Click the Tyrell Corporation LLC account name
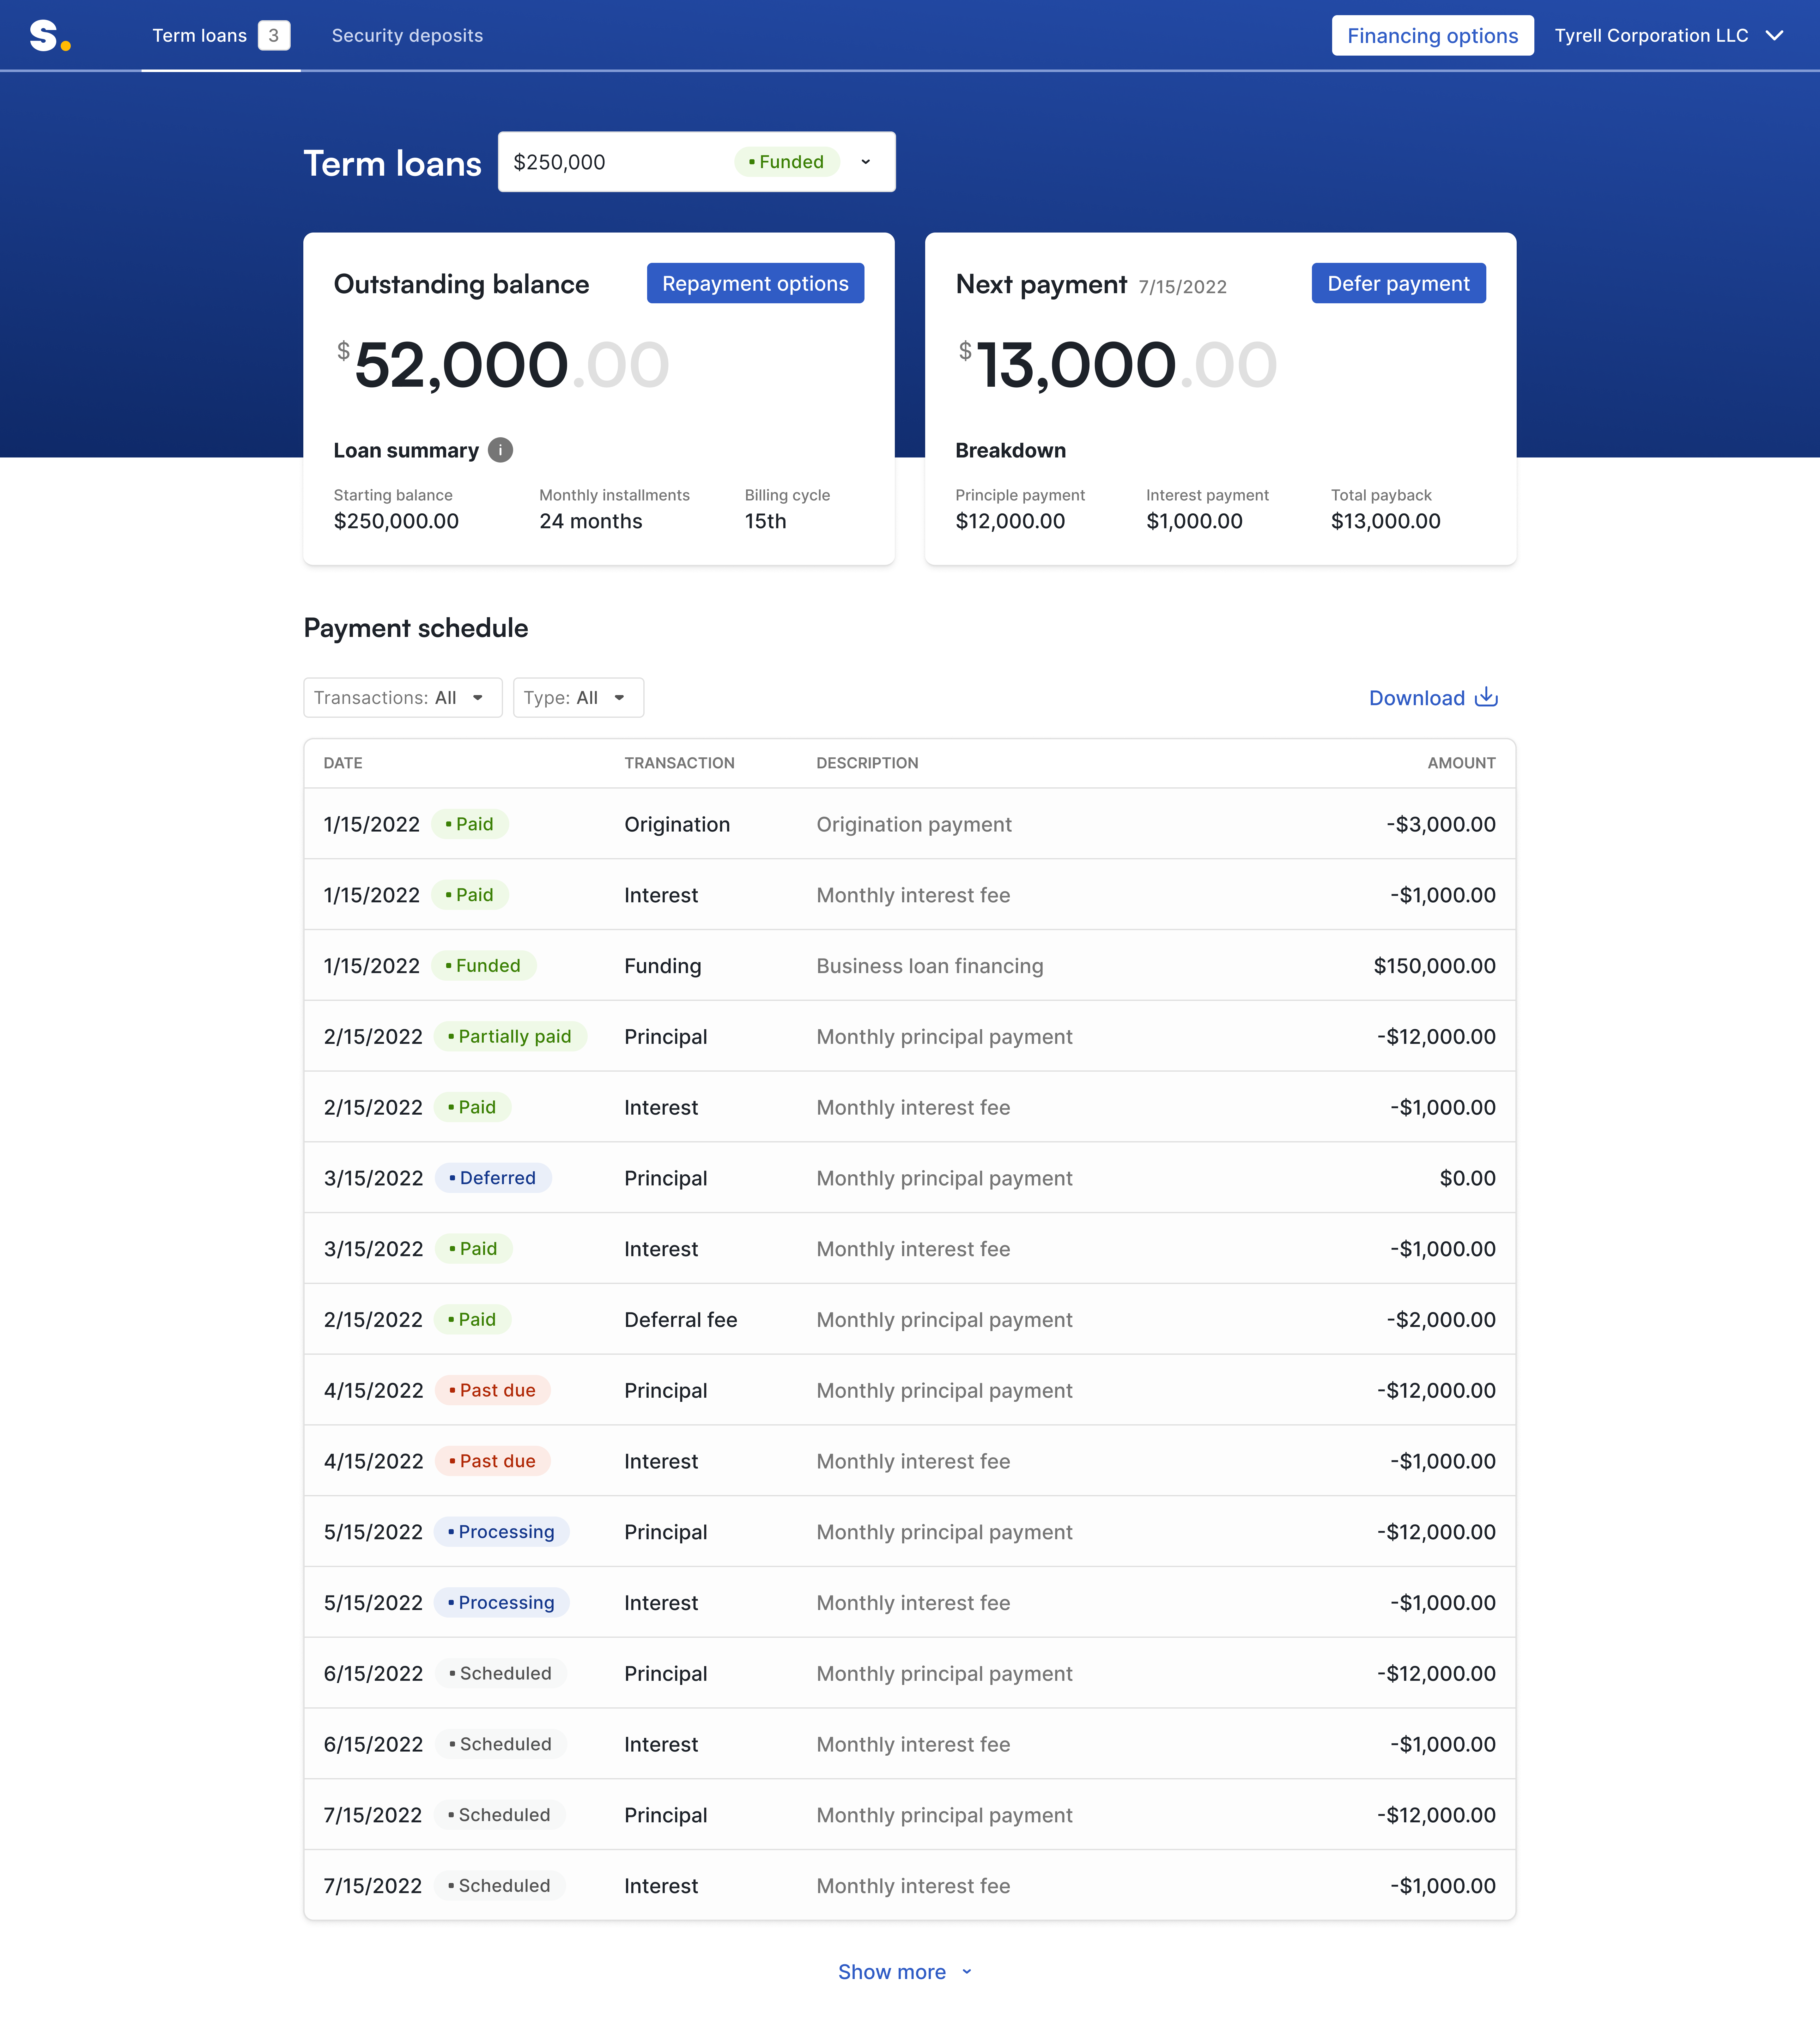 (1651, 36)
